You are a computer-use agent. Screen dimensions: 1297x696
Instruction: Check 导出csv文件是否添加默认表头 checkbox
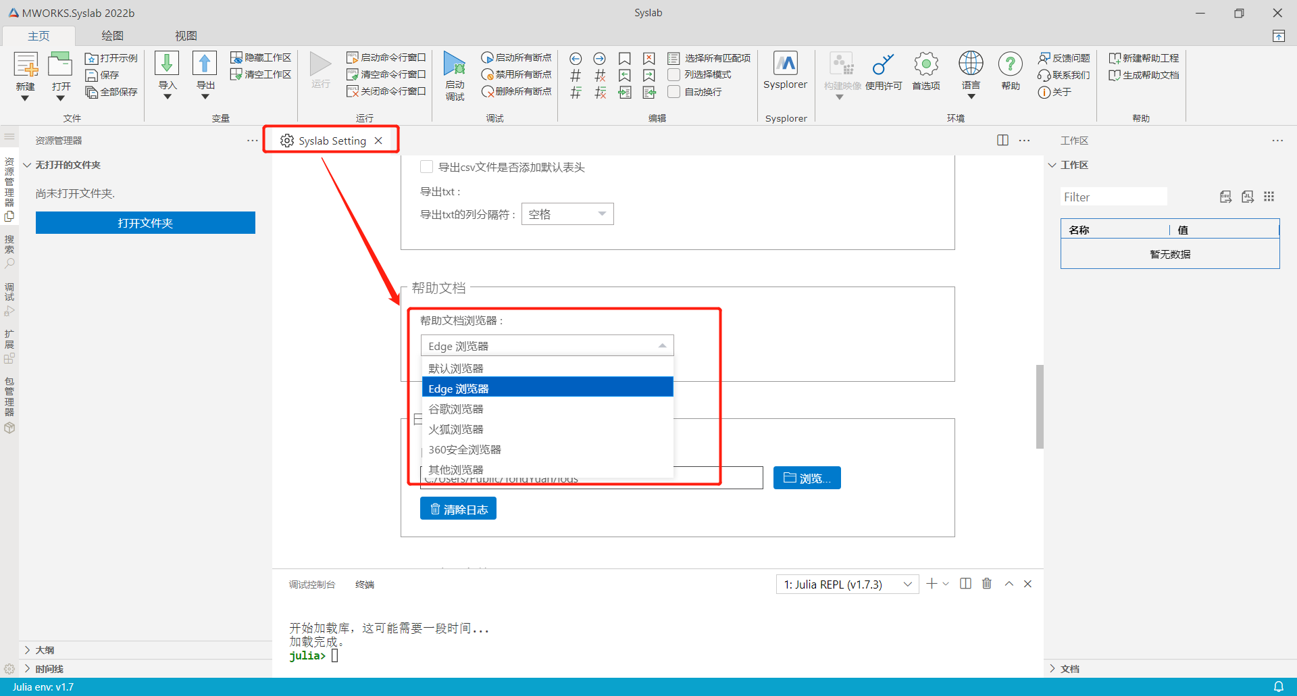pos(426,167)
